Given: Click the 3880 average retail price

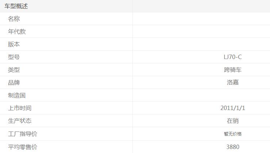Looking at the screenshot, I should point(233,147).
